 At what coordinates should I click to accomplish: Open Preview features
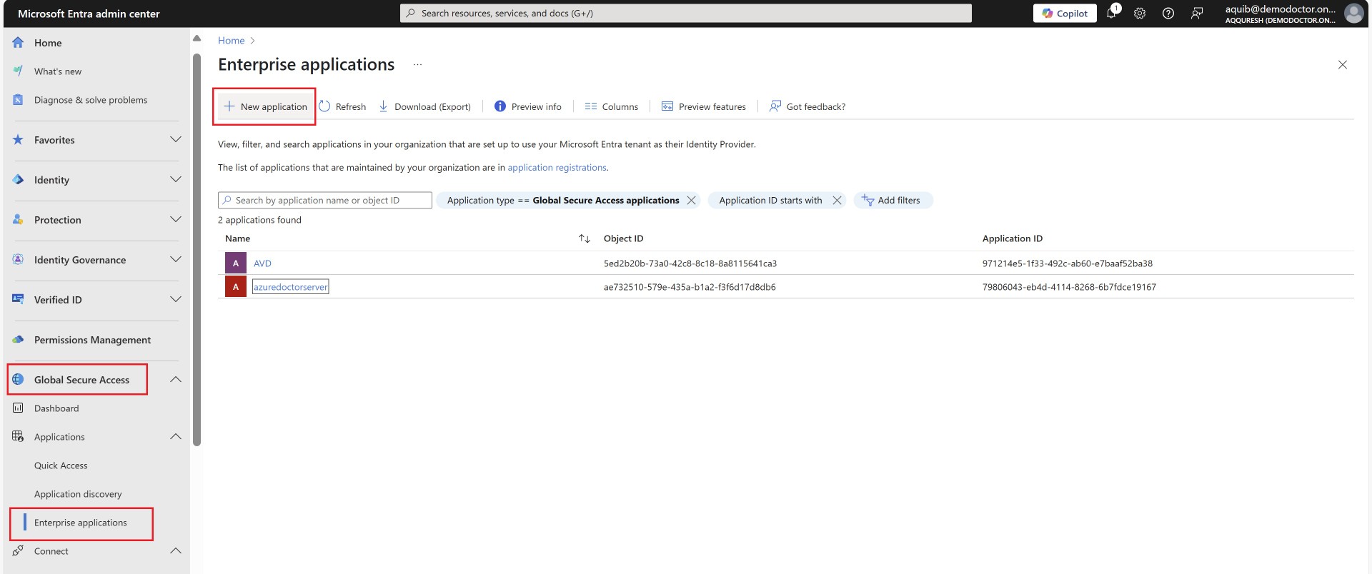(704, 106)
